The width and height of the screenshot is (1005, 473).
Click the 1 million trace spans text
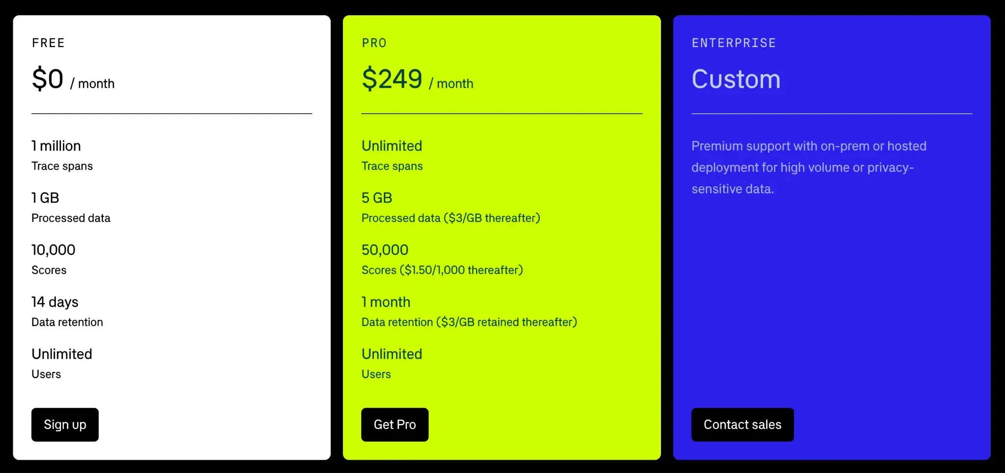(56, 146)
